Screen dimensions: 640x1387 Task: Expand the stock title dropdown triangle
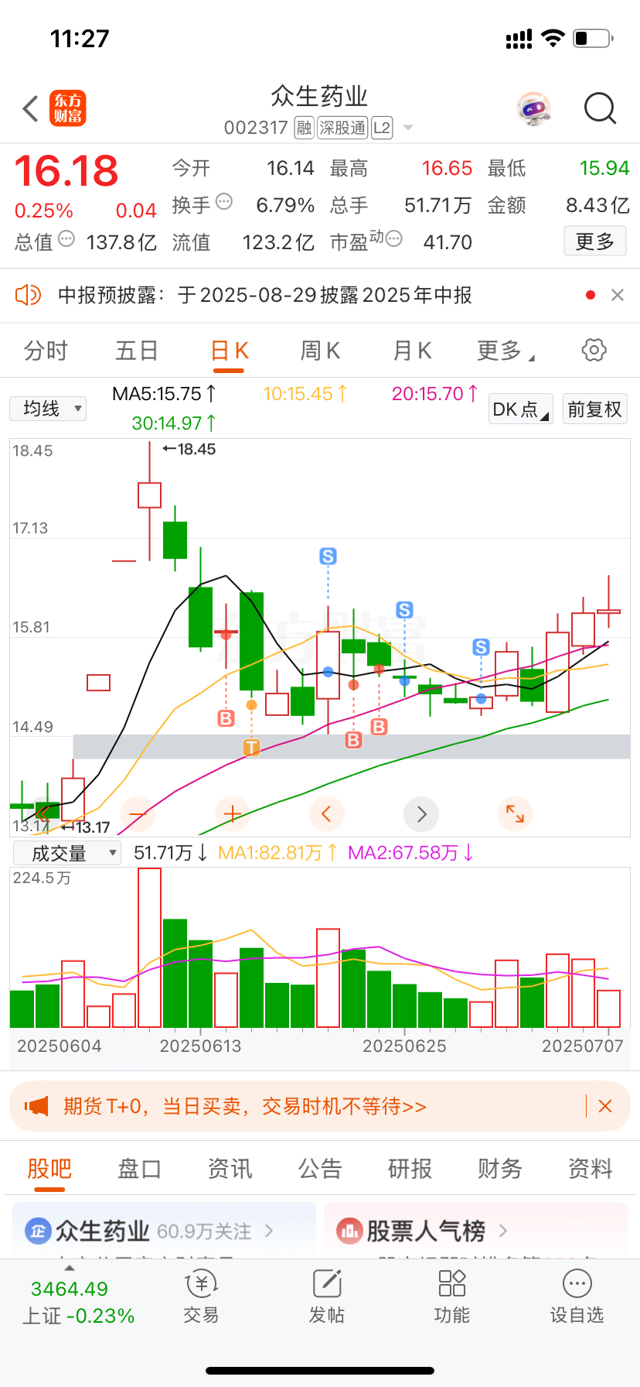[408, 128]
